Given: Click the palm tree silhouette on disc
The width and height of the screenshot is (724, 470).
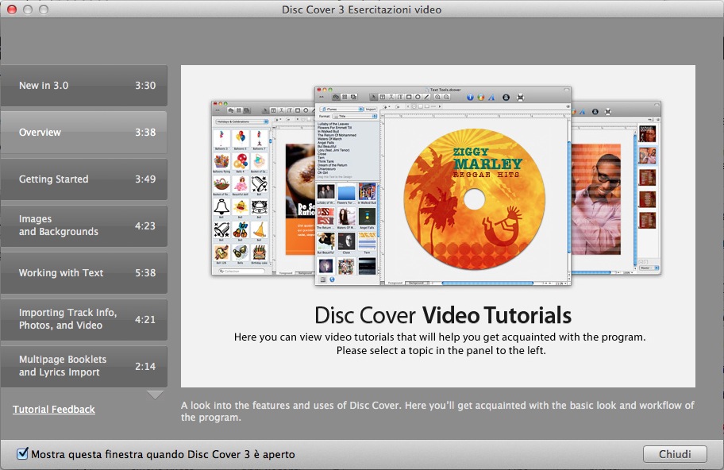Looking at the screenshot, I should pos(429,183).
